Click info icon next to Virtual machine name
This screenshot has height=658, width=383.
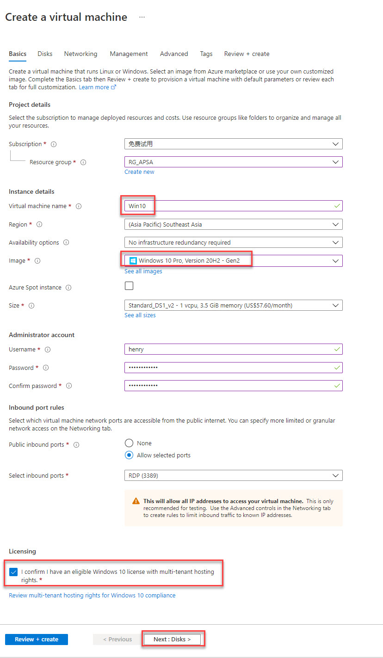[79, 206]
